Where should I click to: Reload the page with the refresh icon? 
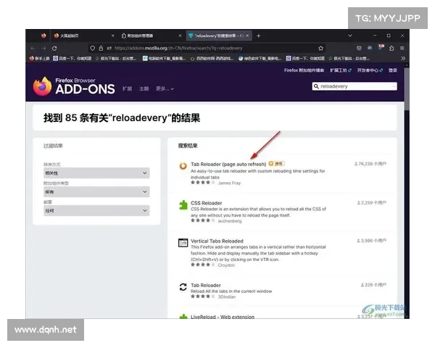54,49
